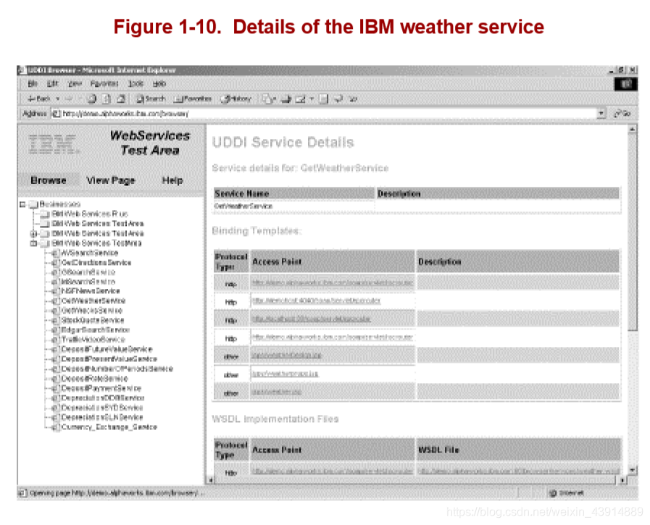Click the Discuss toolbar icon
This screenshot has height=525, width=650.
324,98
